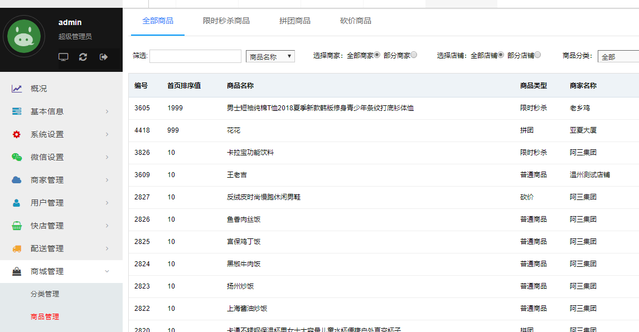Click the 系统设置 gear icon
The image size is (639, 332).
(x=17, y=134)
